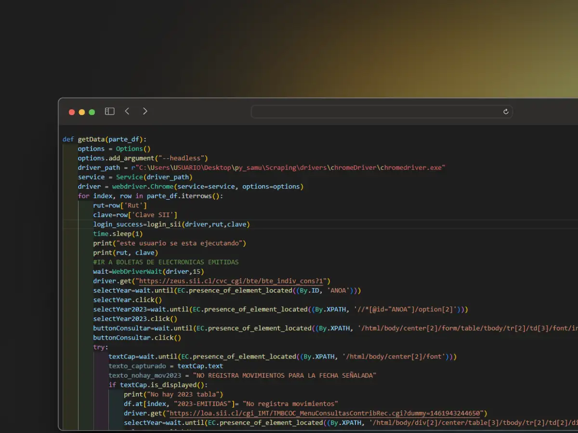Go forward with the right chevron
Image resolution: width=578 pixels, height=433 pixels.
145,111
